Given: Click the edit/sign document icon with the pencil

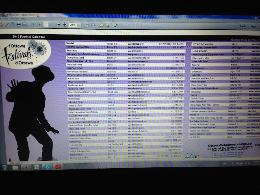Looking at the screenshot, I should point(6,24).
